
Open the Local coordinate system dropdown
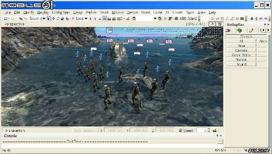coord(86,19)
